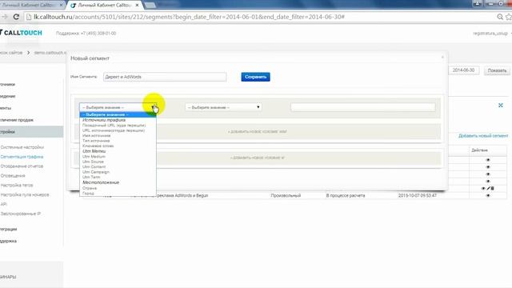Choose Город in the dropdown list
The image size is (512, 288).
(x=88, y=194)
